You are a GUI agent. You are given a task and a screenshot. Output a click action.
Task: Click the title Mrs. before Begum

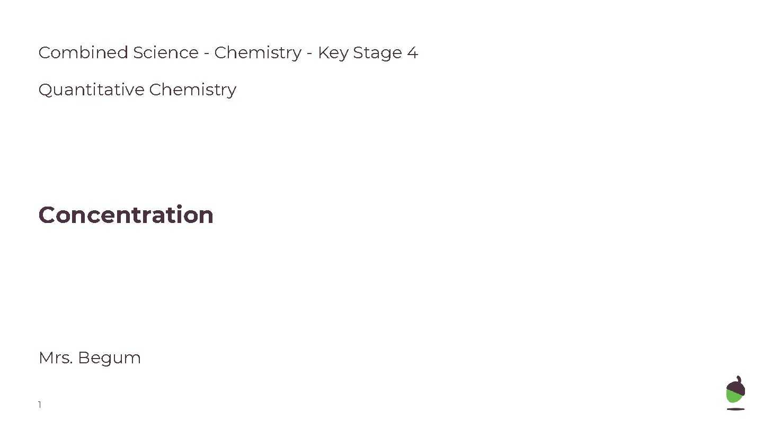click(56, 358)
